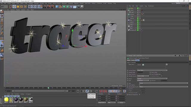
Task: Click the Camera object icon
Action: pyautogui.click(x=78, y=7)
